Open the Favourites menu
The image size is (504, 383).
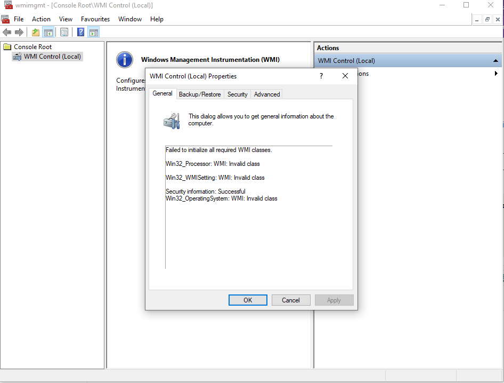click(95, 19)
